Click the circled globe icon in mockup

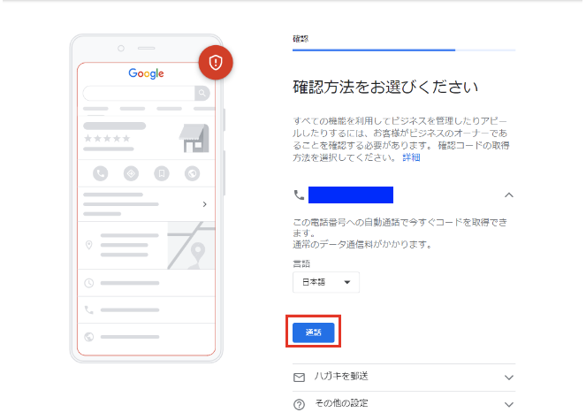click(193, 173)
